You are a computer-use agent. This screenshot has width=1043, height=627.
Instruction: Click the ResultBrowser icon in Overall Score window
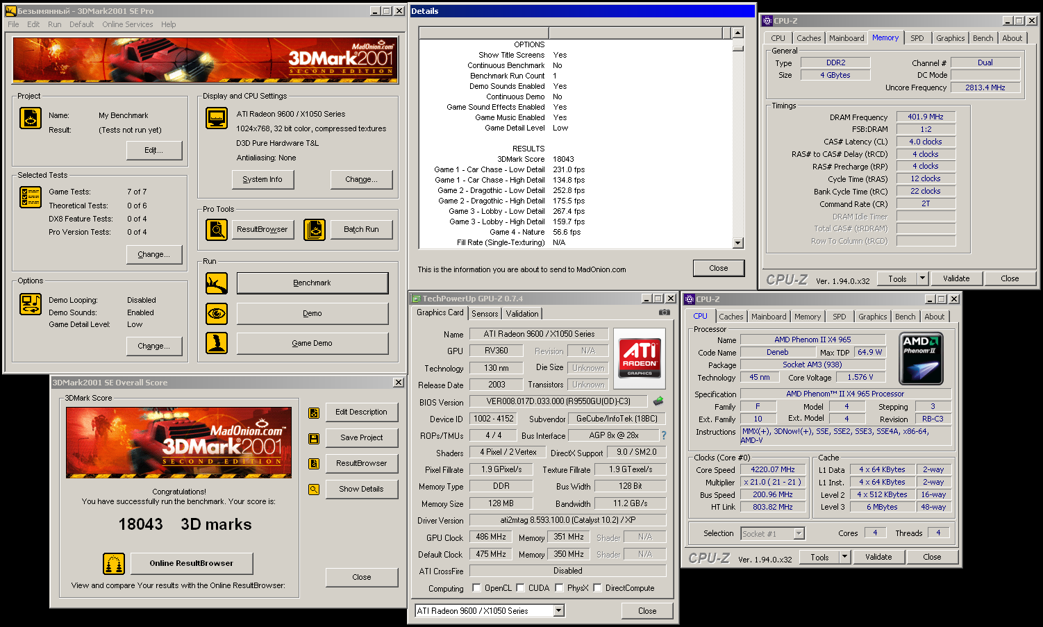(314, 464)
